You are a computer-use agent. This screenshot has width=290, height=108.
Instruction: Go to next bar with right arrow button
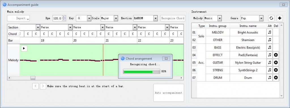point(43,86)
